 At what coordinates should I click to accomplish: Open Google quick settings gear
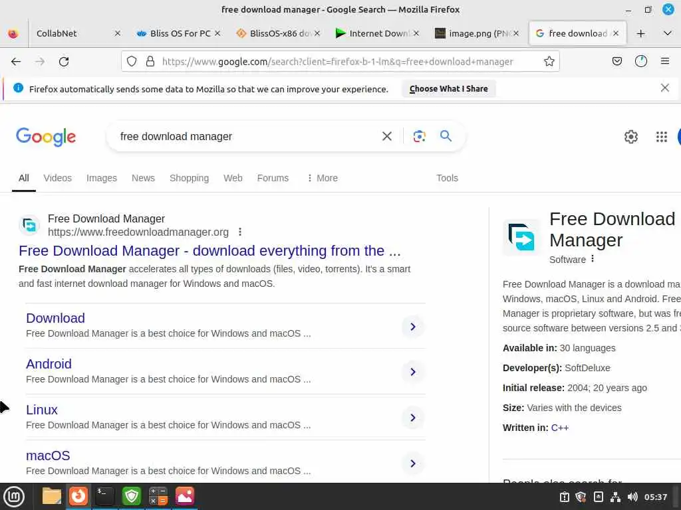point(630,137)
